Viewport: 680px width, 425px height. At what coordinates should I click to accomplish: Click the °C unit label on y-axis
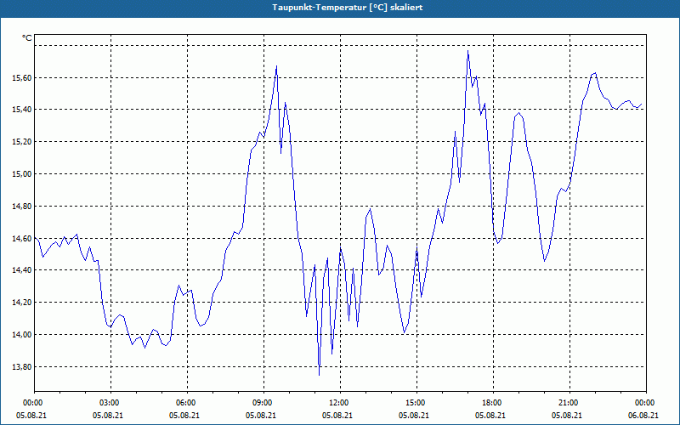pyautogui.click(x=27, y=38)
